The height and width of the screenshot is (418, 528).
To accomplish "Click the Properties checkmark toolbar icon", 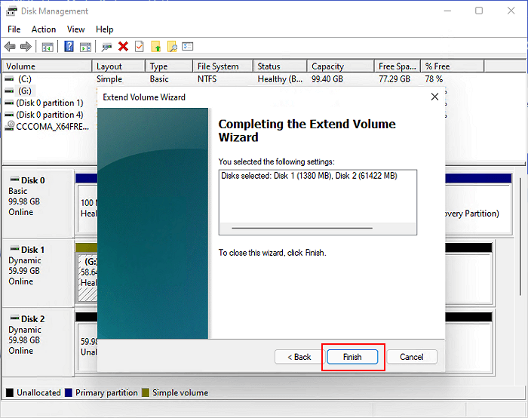I will (139, 47).
